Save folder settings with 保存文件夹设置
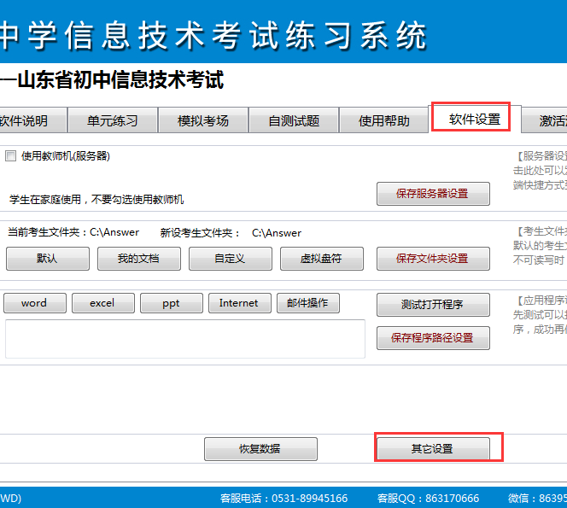Viewport: 567px width, 508px height. [x=433, y=259]
